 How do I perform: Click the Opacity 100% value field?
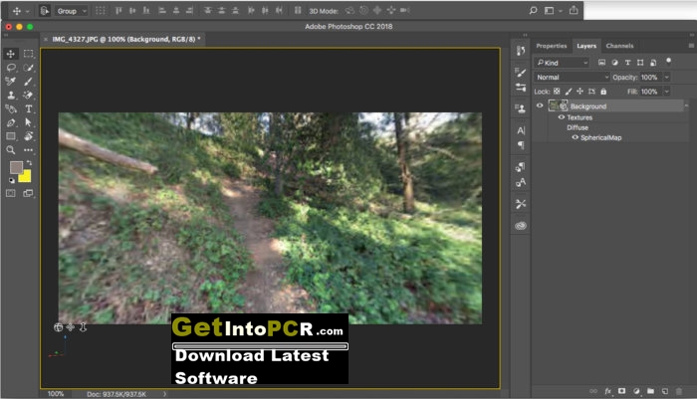coord(650,78)
